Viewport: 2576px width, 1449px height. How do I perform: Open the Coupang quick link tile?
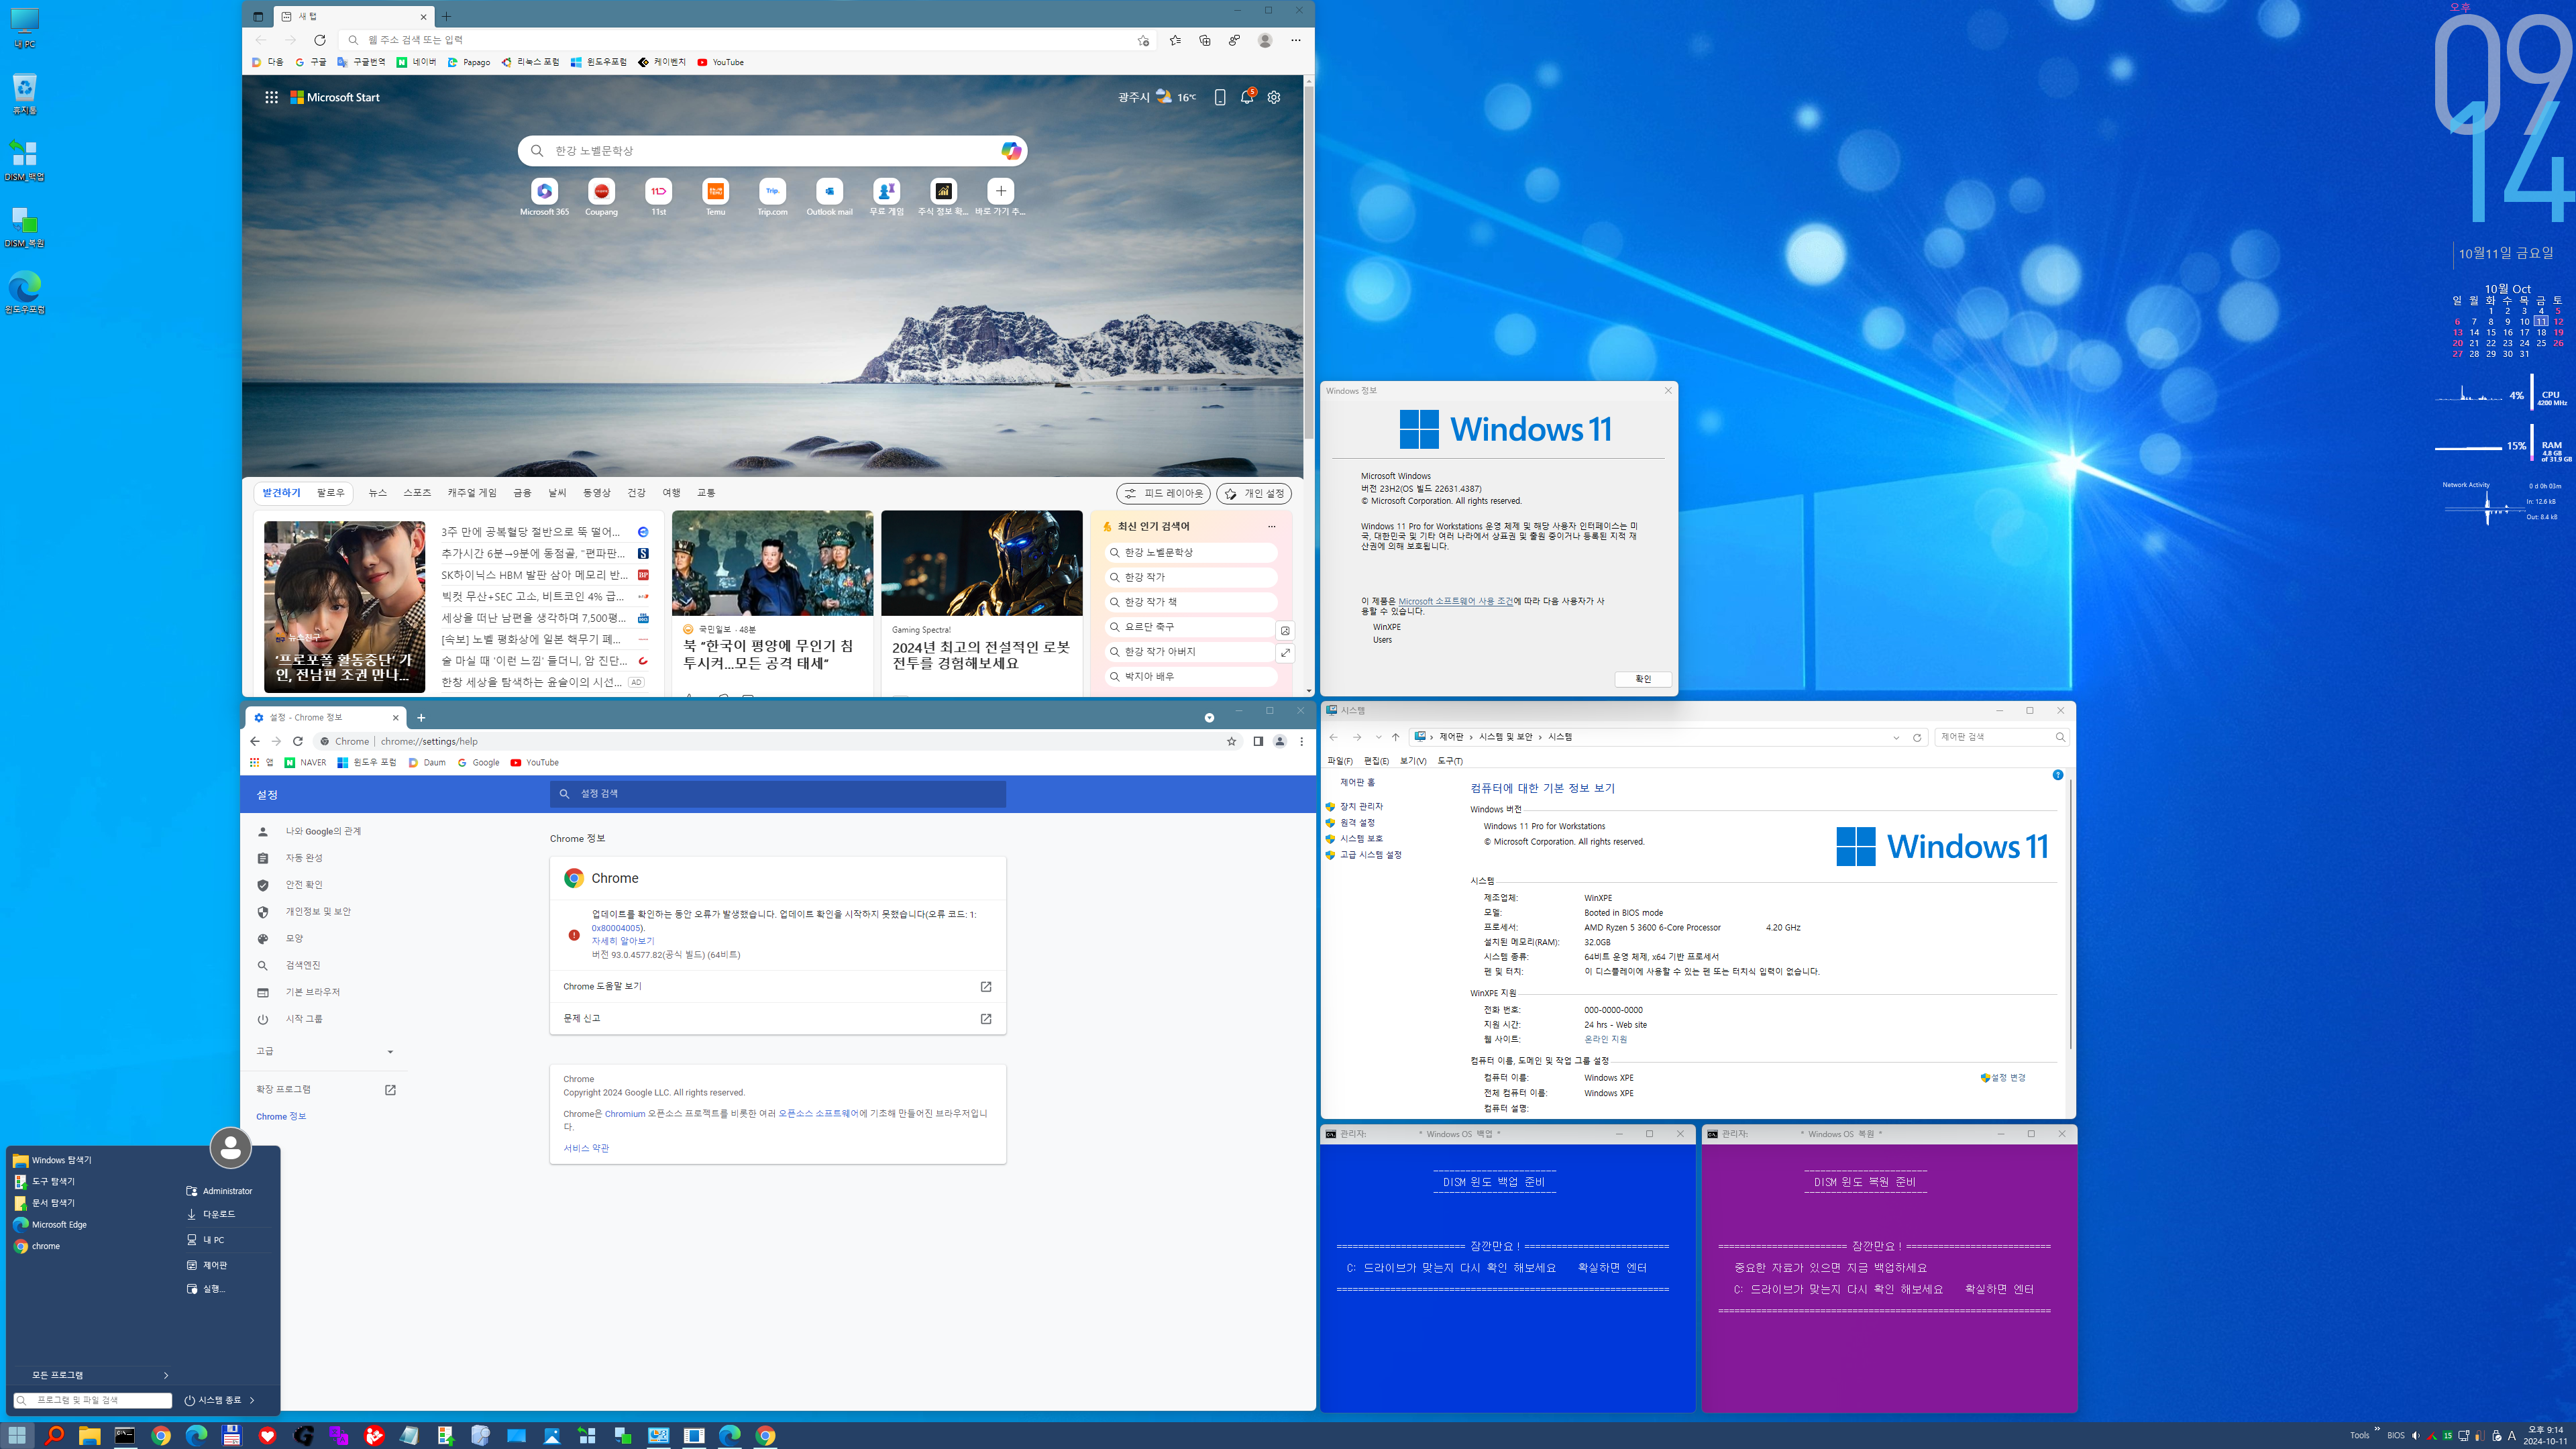[601, 197]
